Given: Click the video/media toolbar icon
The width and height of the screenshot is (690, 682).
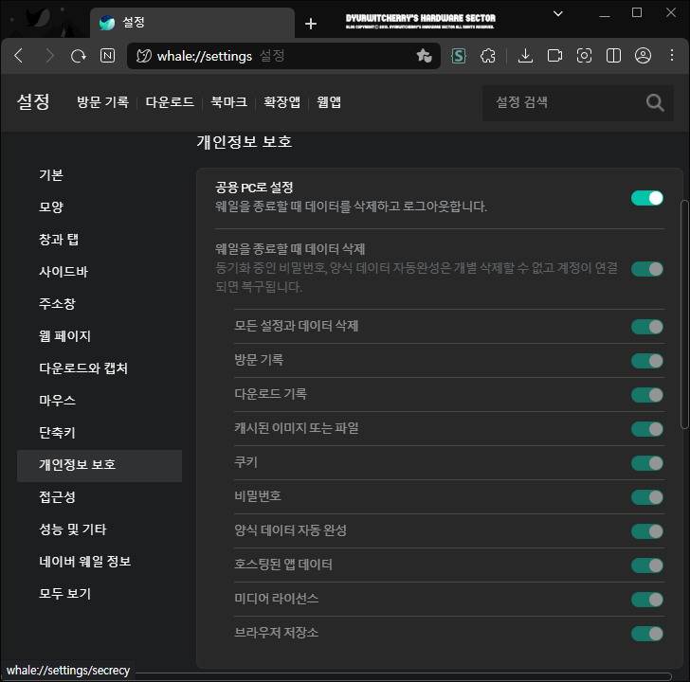Looking at the screenshot, I should (x=554, y=56).
